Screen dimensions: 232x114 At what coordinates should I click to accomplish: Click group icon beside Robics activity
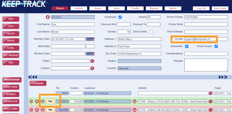click(x=135, y=101)
